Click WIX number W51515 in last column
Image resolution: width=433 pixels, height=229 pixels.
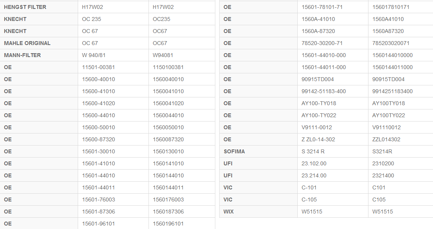click(x=382, y=212)
